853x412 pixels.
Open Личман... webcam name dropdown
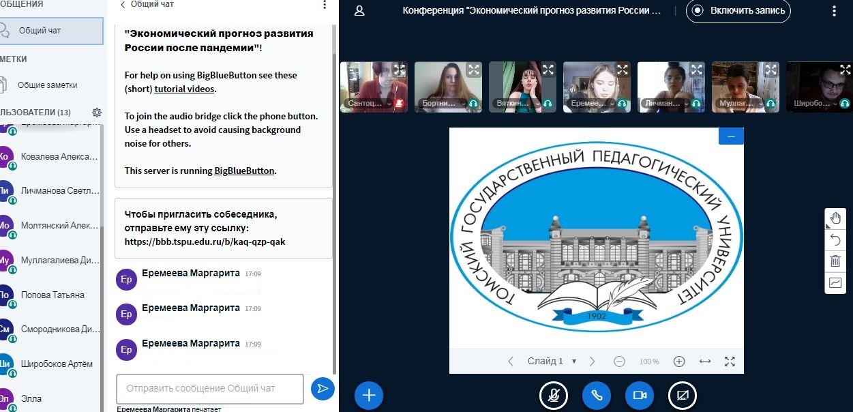pyautogui.click(x=666, y=104)
